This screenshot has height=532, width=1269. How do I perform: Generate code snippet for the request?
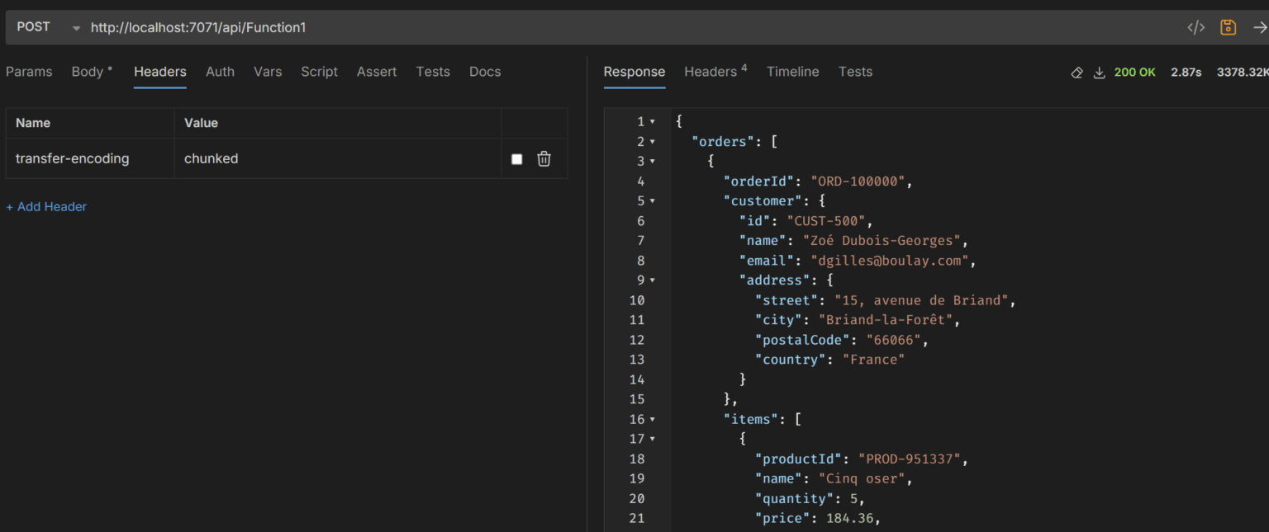(x=1195, y=26)
